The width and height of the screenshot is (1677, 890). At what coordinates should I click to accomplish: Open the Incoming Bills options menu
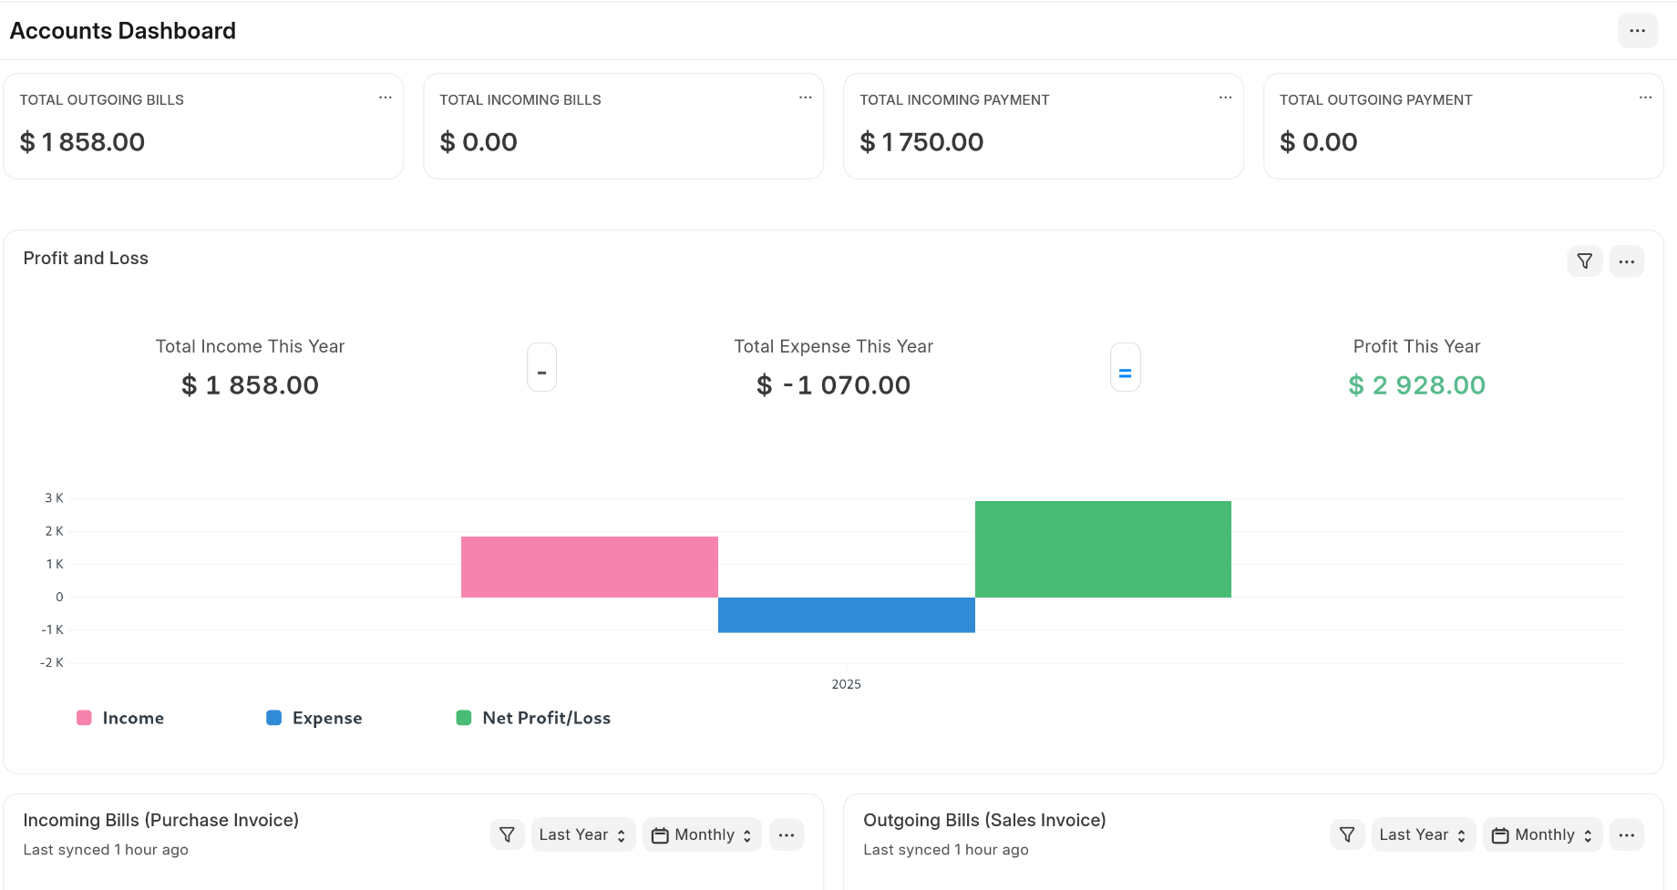786,834
